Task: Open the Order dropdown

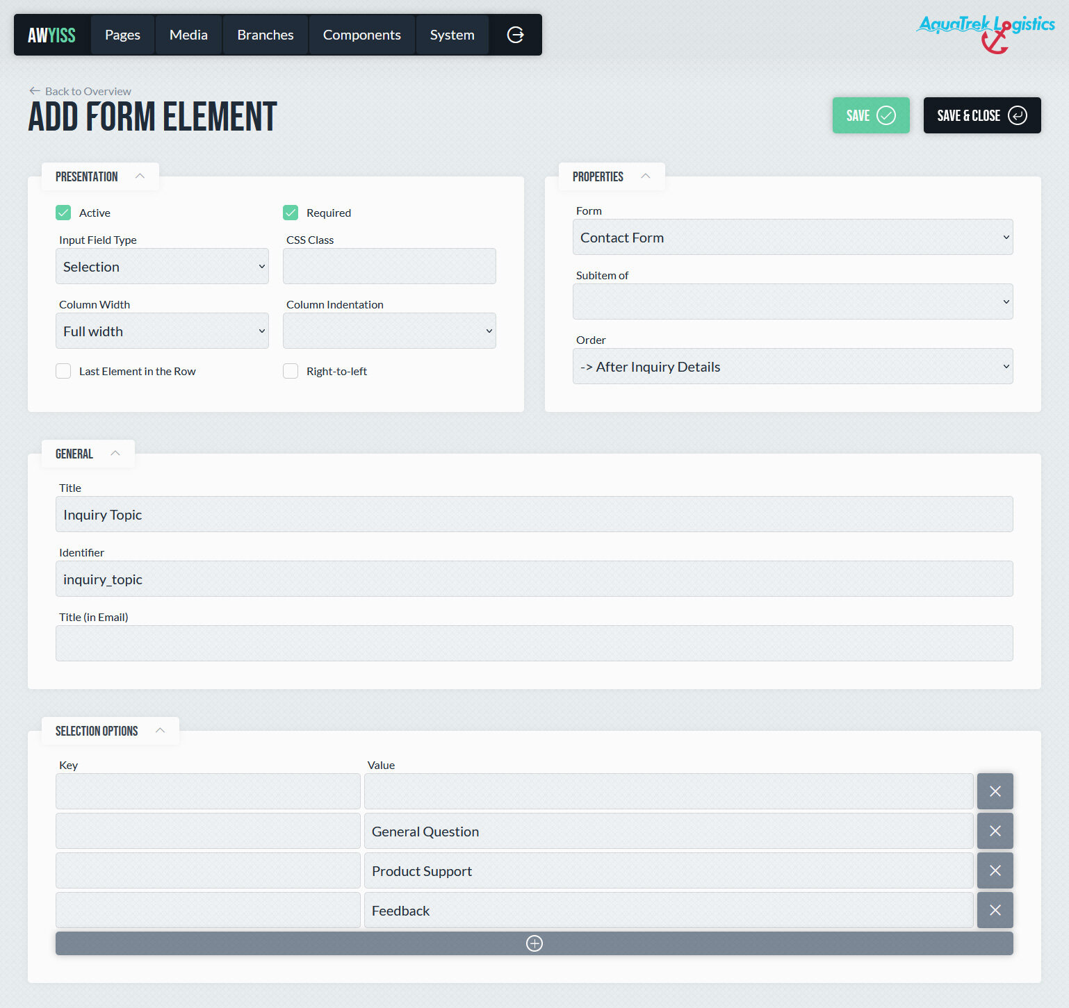Action: point(792,367)
